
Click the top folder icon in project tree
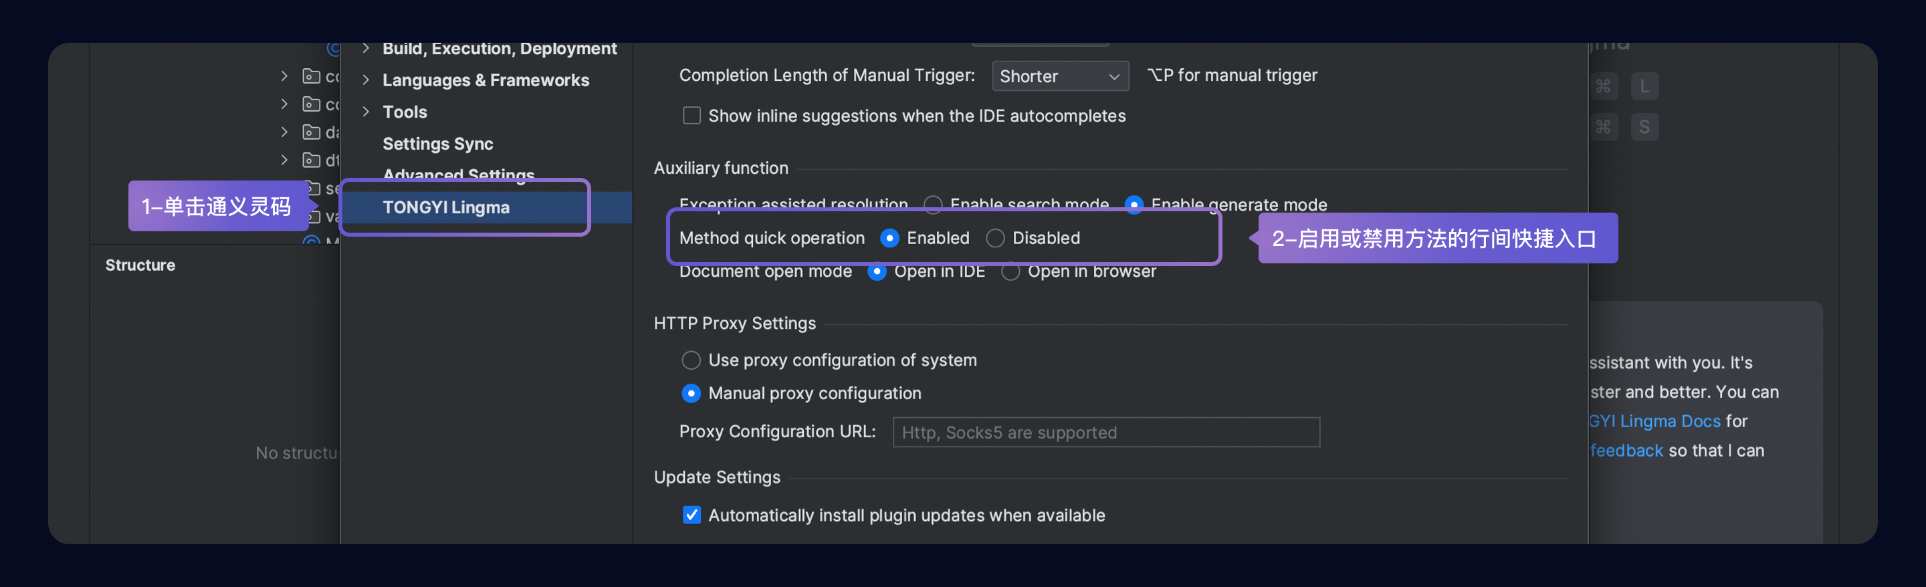tap(311, 76)
